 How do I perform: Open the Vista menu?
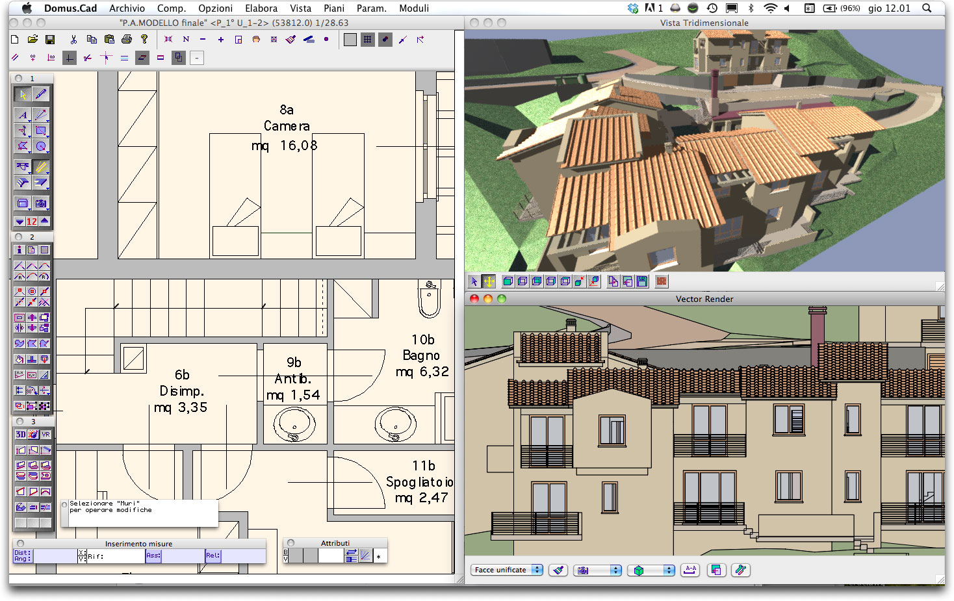[x=300, y=8]
